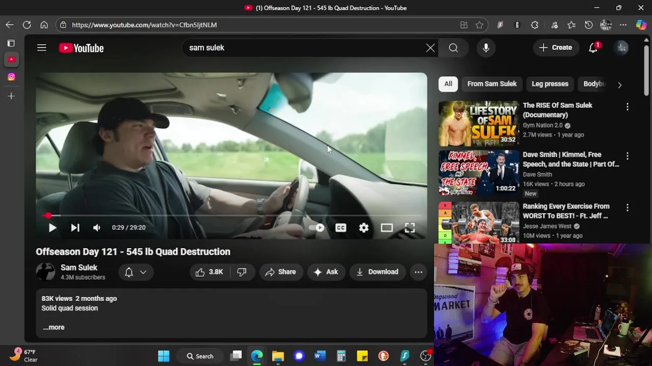Clear the 'sam sulek' search text
652x366 pixels.
[430, 48]
